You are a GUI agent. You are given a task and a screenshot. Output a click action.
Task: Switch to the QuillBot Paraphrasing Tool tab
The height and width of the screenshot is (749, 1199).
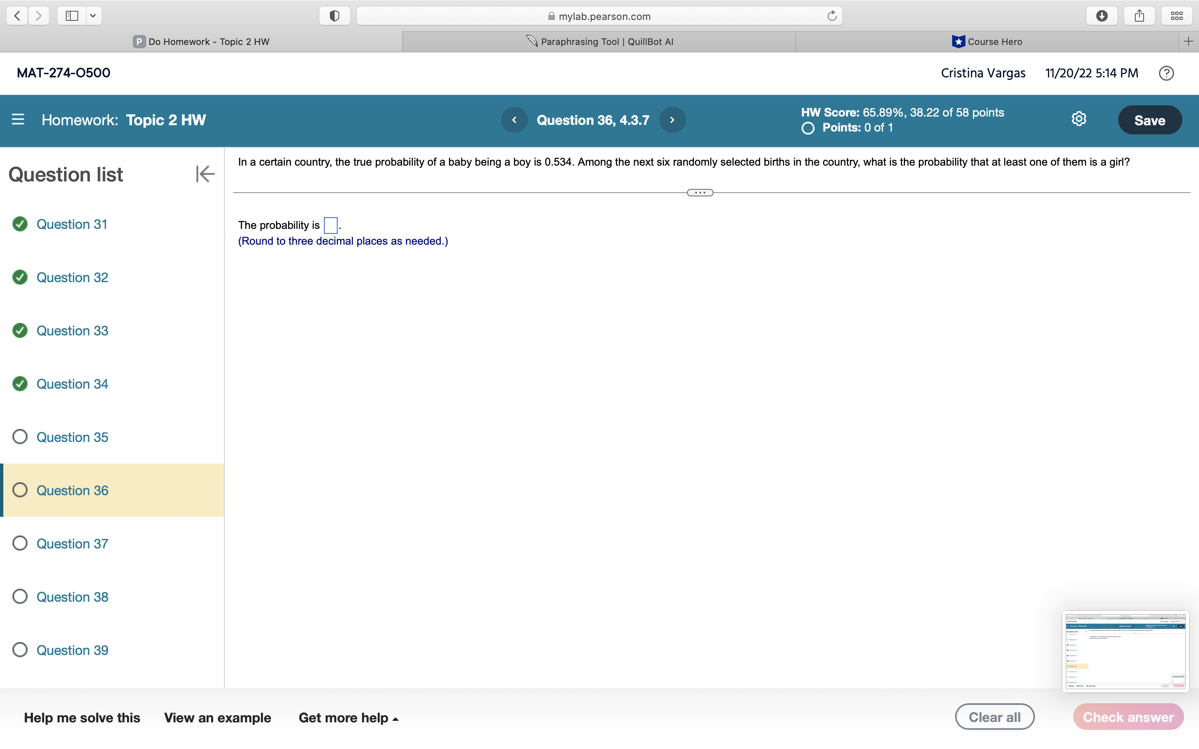[x=599, y=42]
